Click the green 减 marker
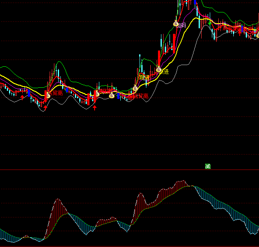The width and height of the screenshot is (259, 247). point(208,166)
